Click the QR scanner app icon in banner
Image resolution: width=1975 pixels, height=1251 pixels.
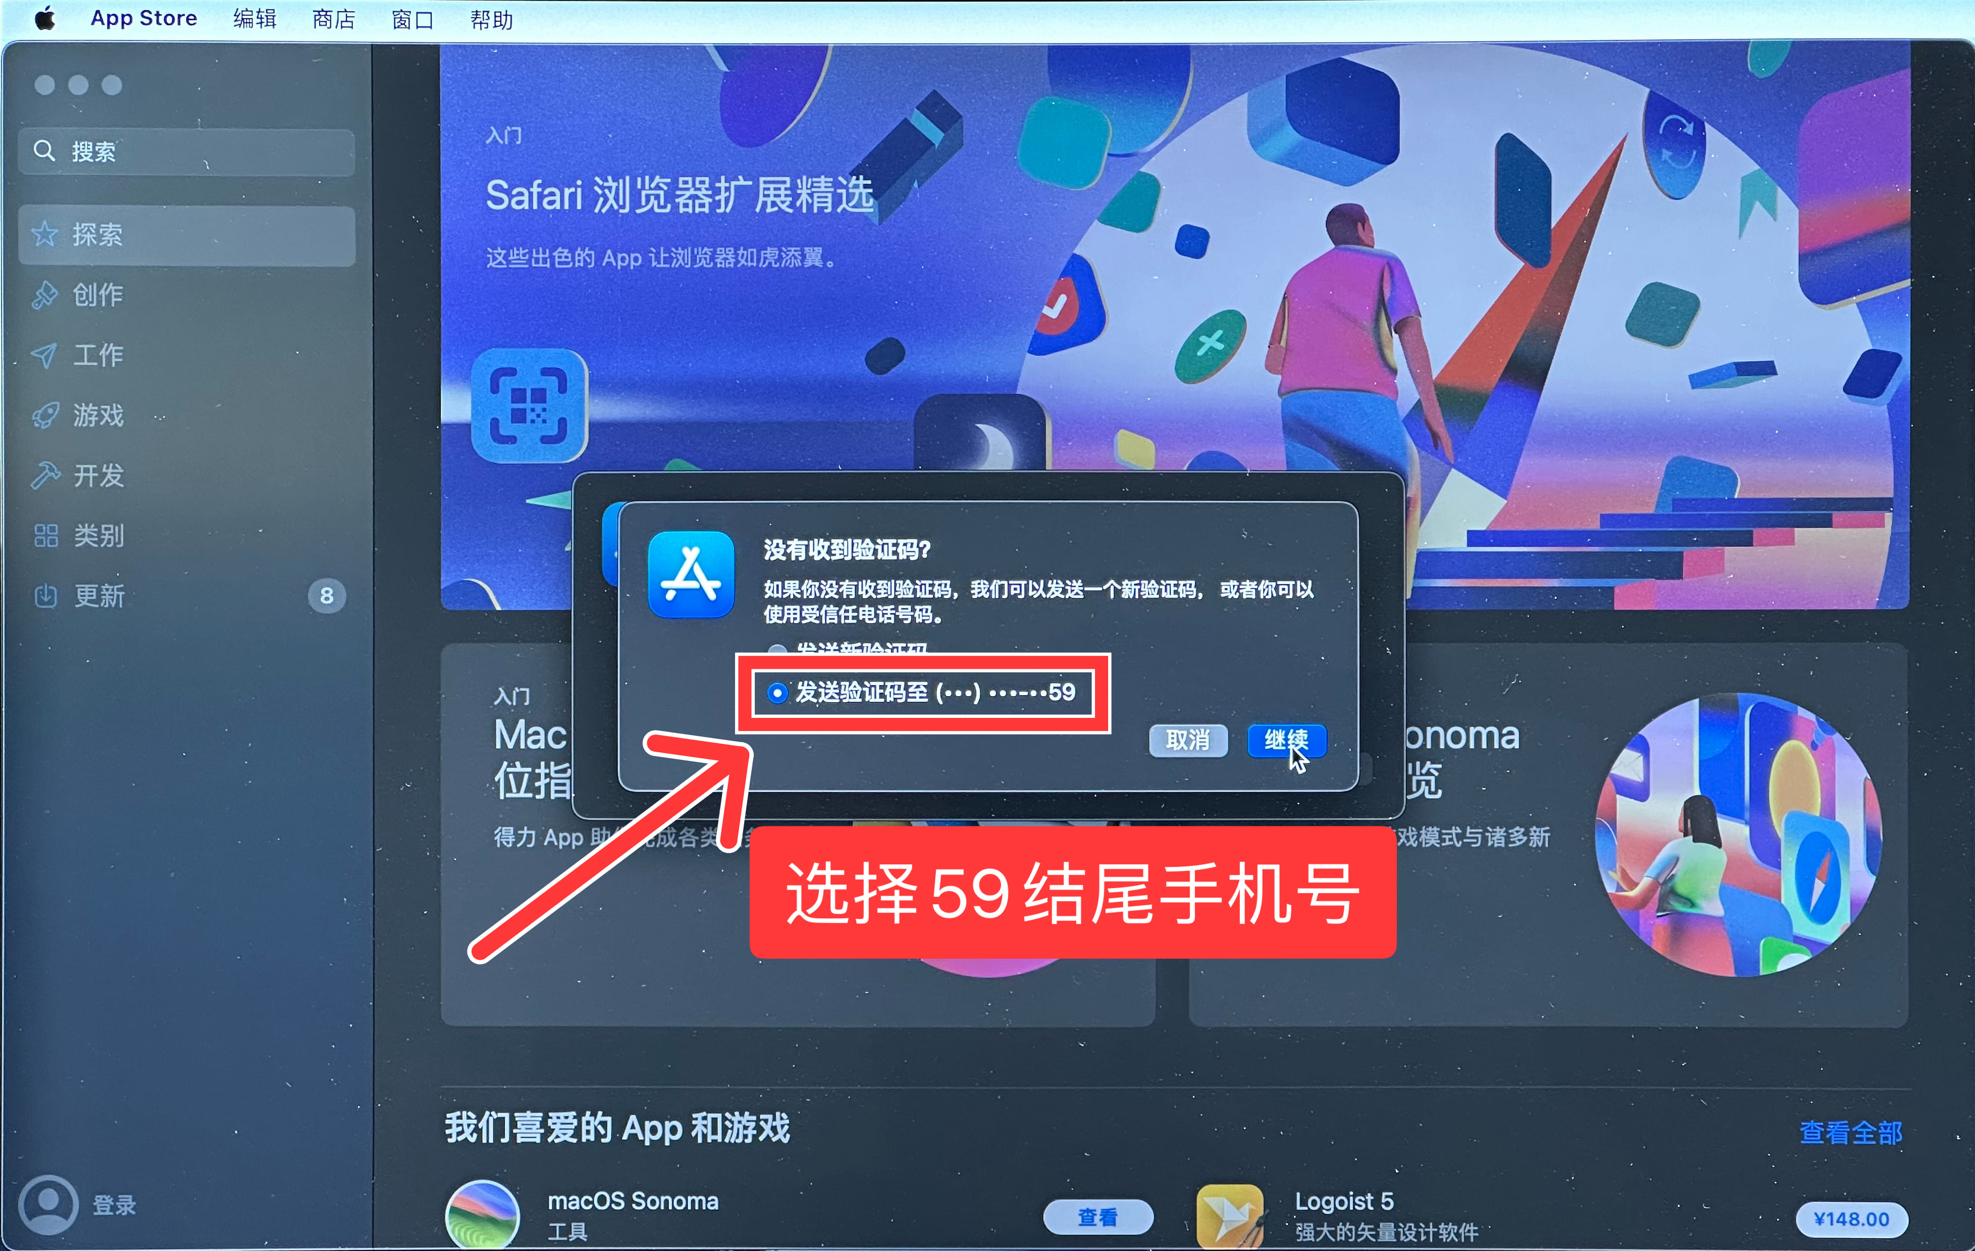click(530, 405)
